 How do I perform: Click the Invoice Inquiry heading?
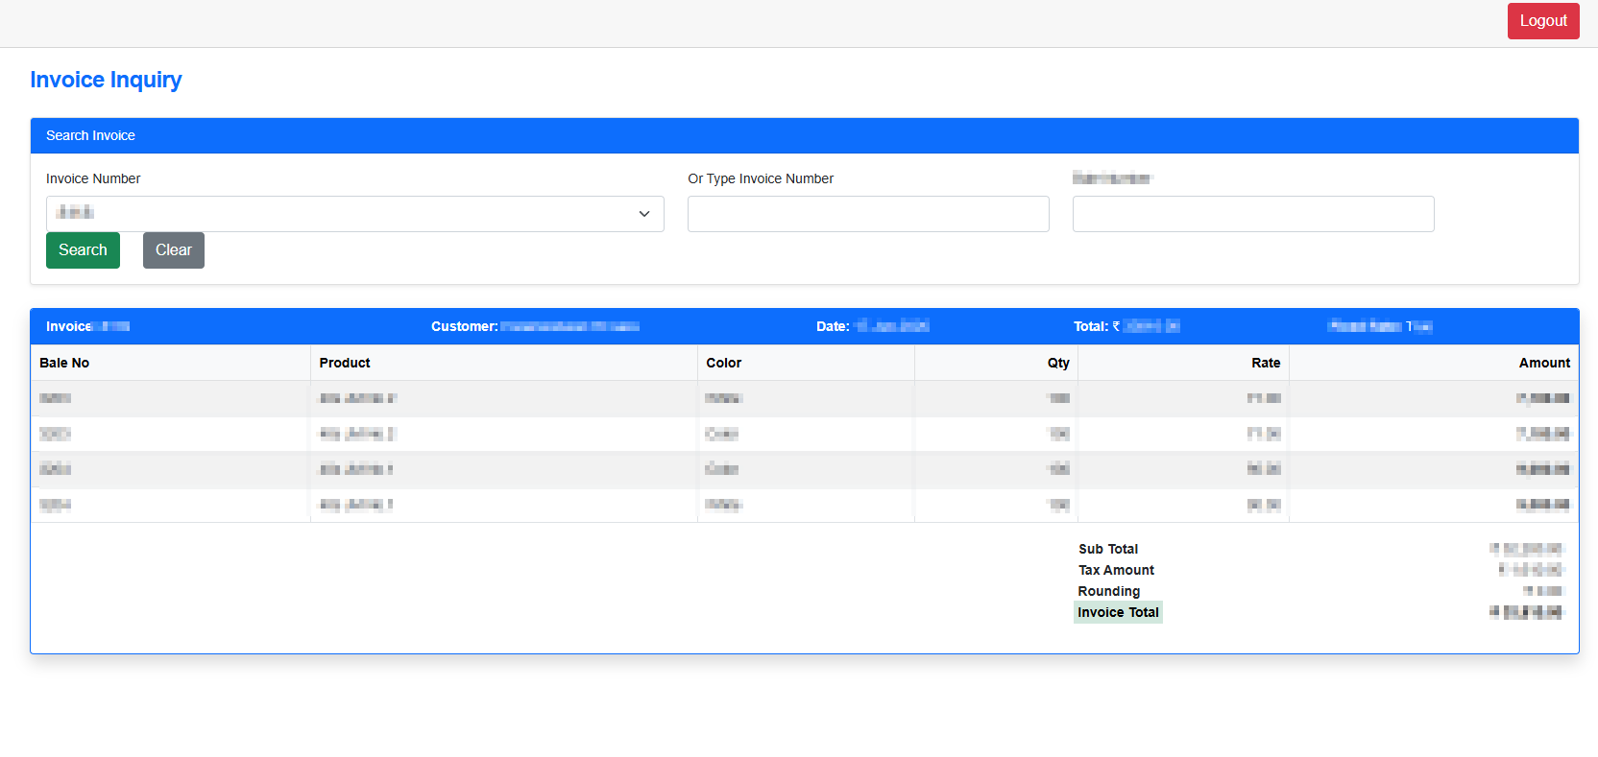[x=106, y=80]
